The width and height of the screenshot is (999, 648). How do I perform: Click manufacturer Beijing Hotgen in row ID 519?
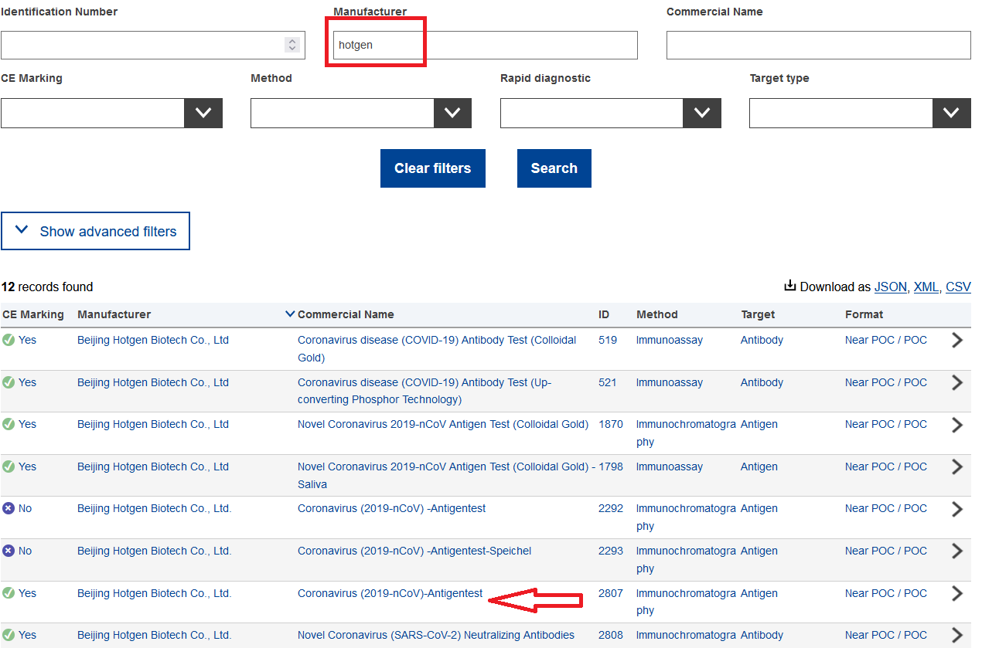(153, 340)
